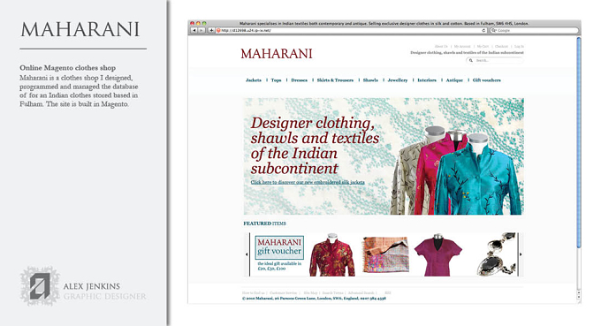Image resolution: width=601 pixels, height=326 pixels.
Task: Select the Maharani gift voucher featured item
Action: click(x=279, y=254)
